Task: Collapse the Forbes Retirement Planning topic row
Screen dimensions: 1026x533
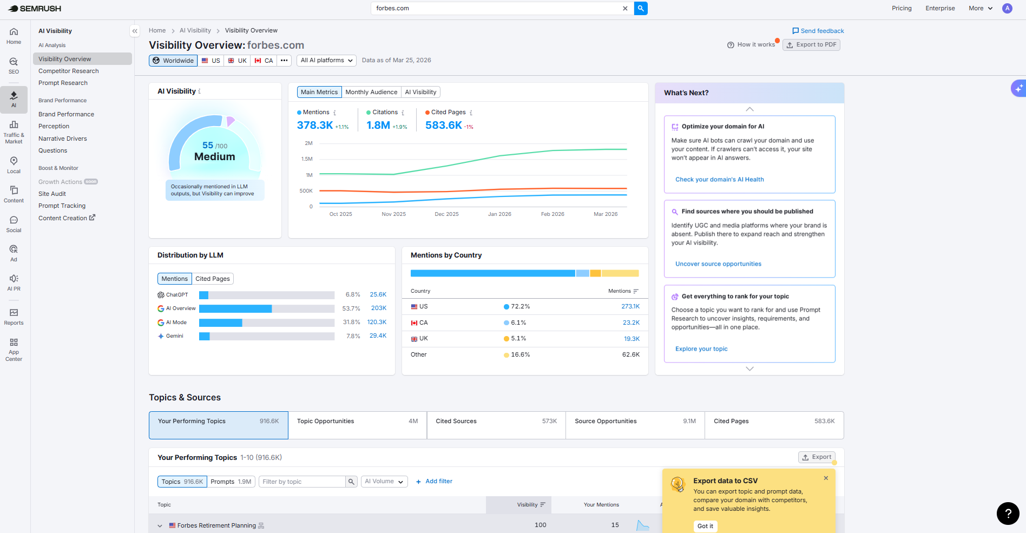Action: tap(160, 525)
